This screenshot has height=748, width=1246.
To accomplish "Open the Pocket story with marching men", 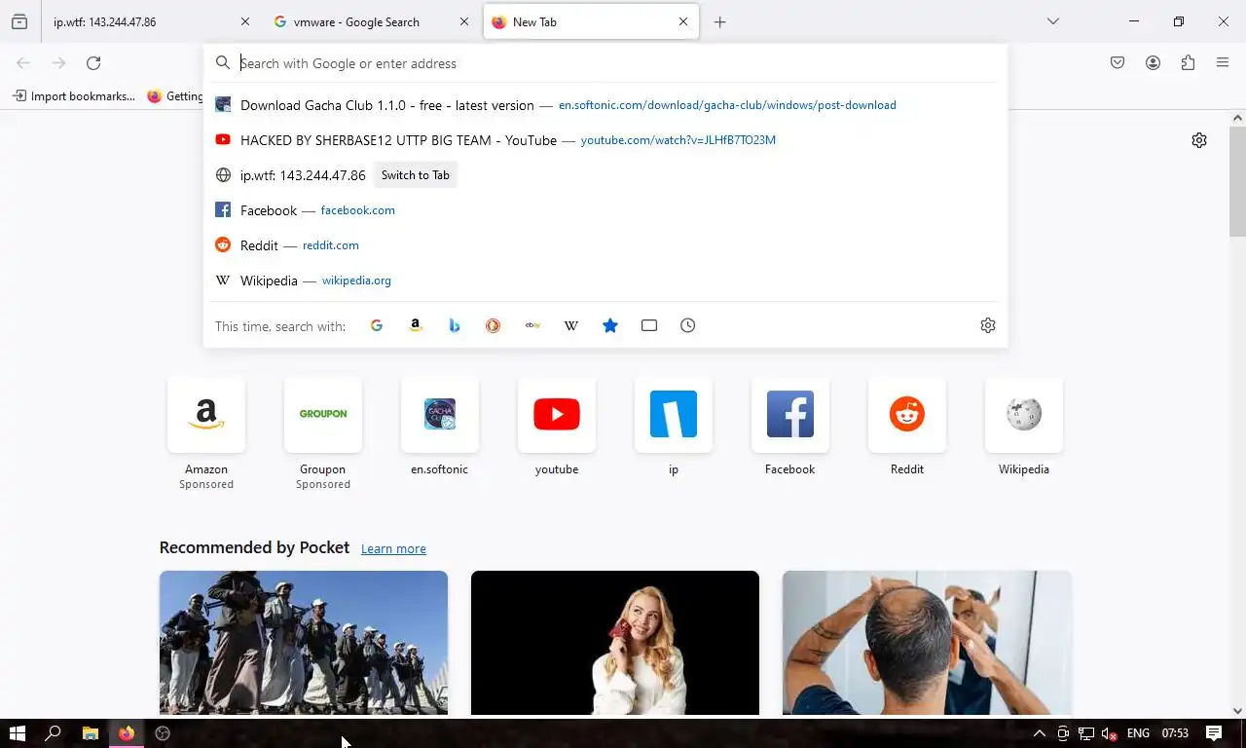I will tap(304, 643).
